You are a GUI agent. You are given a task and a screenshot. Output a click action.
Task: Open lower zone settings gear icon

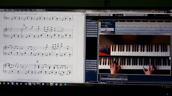(x=121, y=83)
